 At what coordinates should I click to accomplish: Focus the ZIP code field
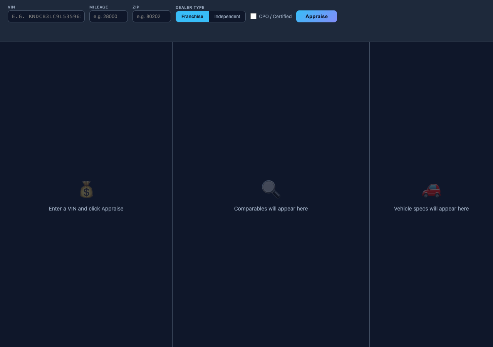coord(151,16)
